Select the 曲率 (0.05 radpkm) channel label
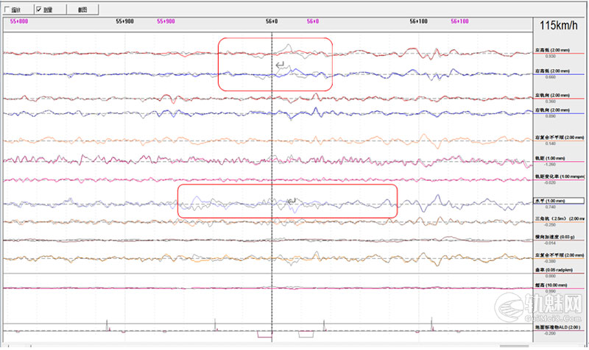589x350 pixels. click(x=554, y=270)
